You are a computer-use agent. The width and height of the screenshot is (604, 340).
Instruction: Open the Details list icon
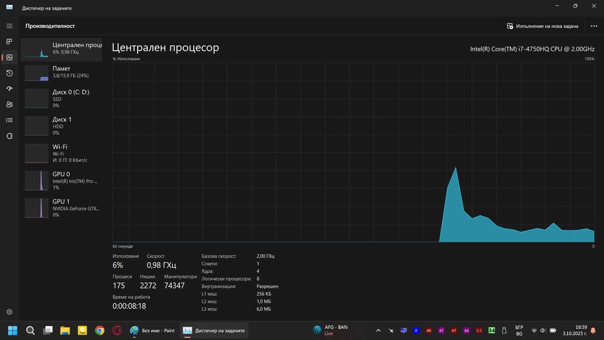tap(9, 120)
